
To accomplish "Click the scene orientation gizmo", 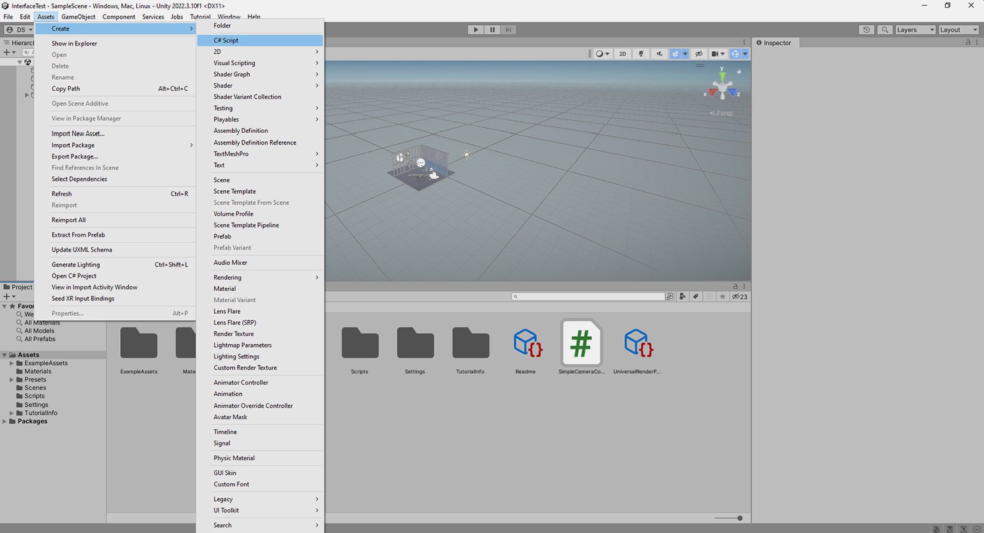I will [x=721, y=87].
